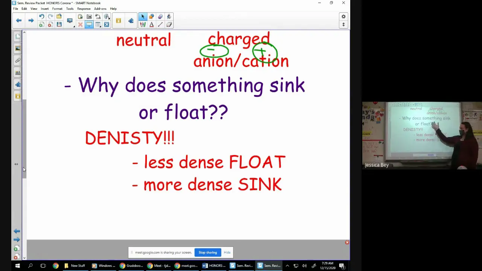Open the Insert menu
The image size is (482, 271).
45,9
